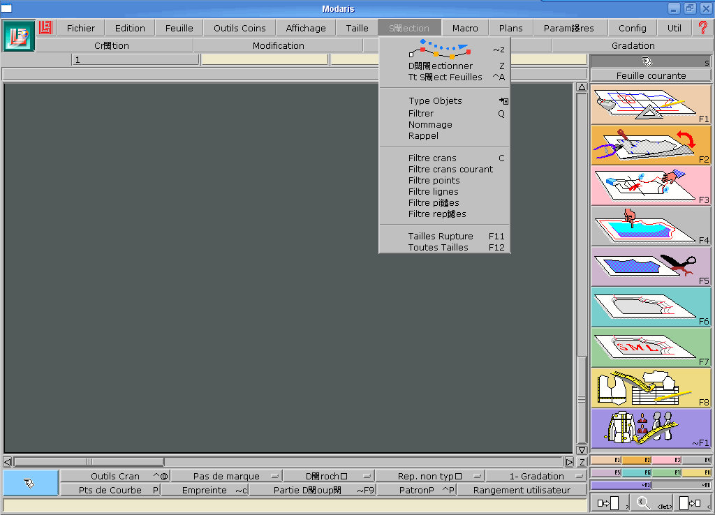This screenshot has width=715, height=515.
Task: Click the horizontal scrollbar thumb
Action: coord(89,462)
